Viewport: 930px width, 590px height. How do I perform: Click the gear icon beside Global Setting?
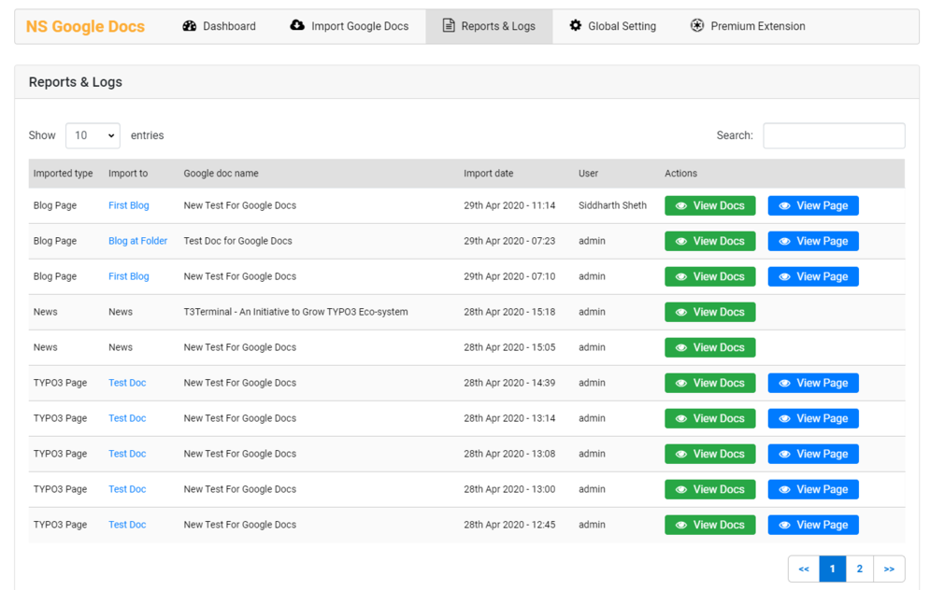[x=574, y=26]
